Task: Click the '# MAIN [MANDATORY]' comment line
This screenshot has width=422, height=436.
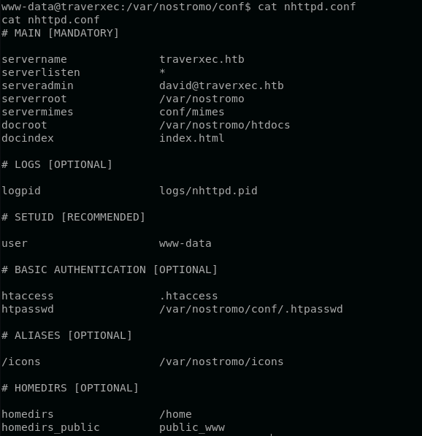Action: pos(60,33)
